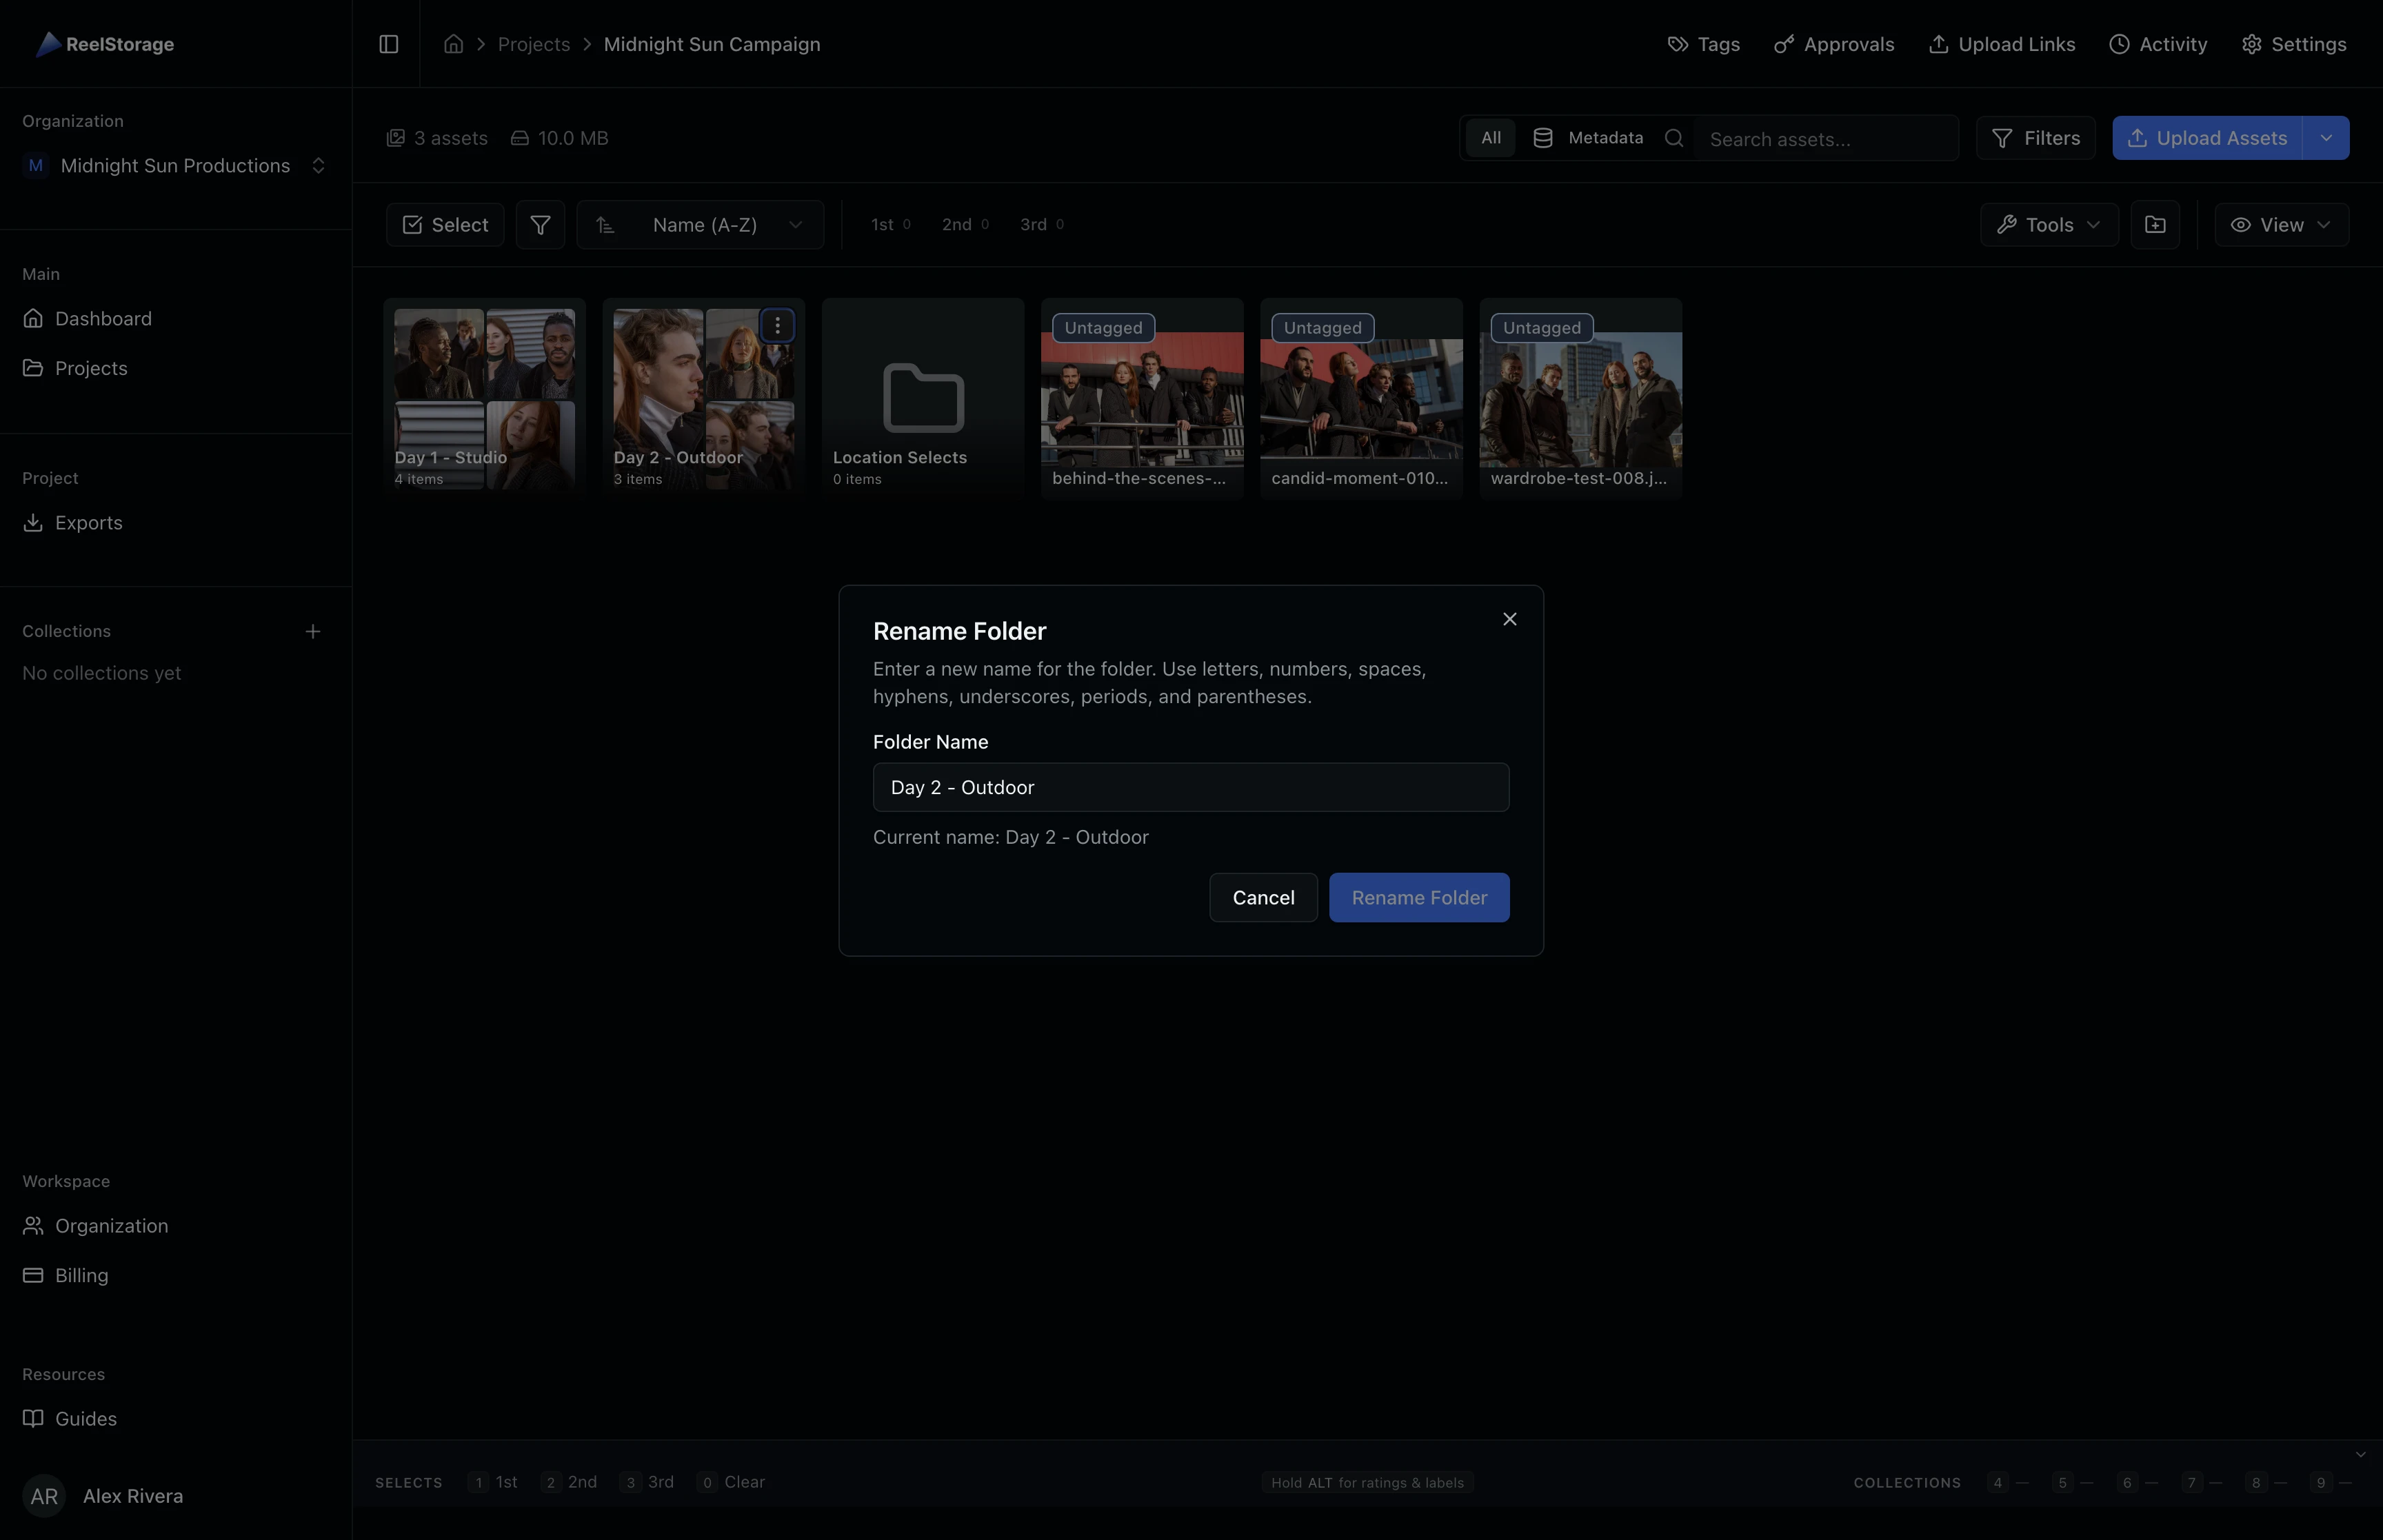Open the Midnight Sun Productions organization switcher

(x=176, y=166)
